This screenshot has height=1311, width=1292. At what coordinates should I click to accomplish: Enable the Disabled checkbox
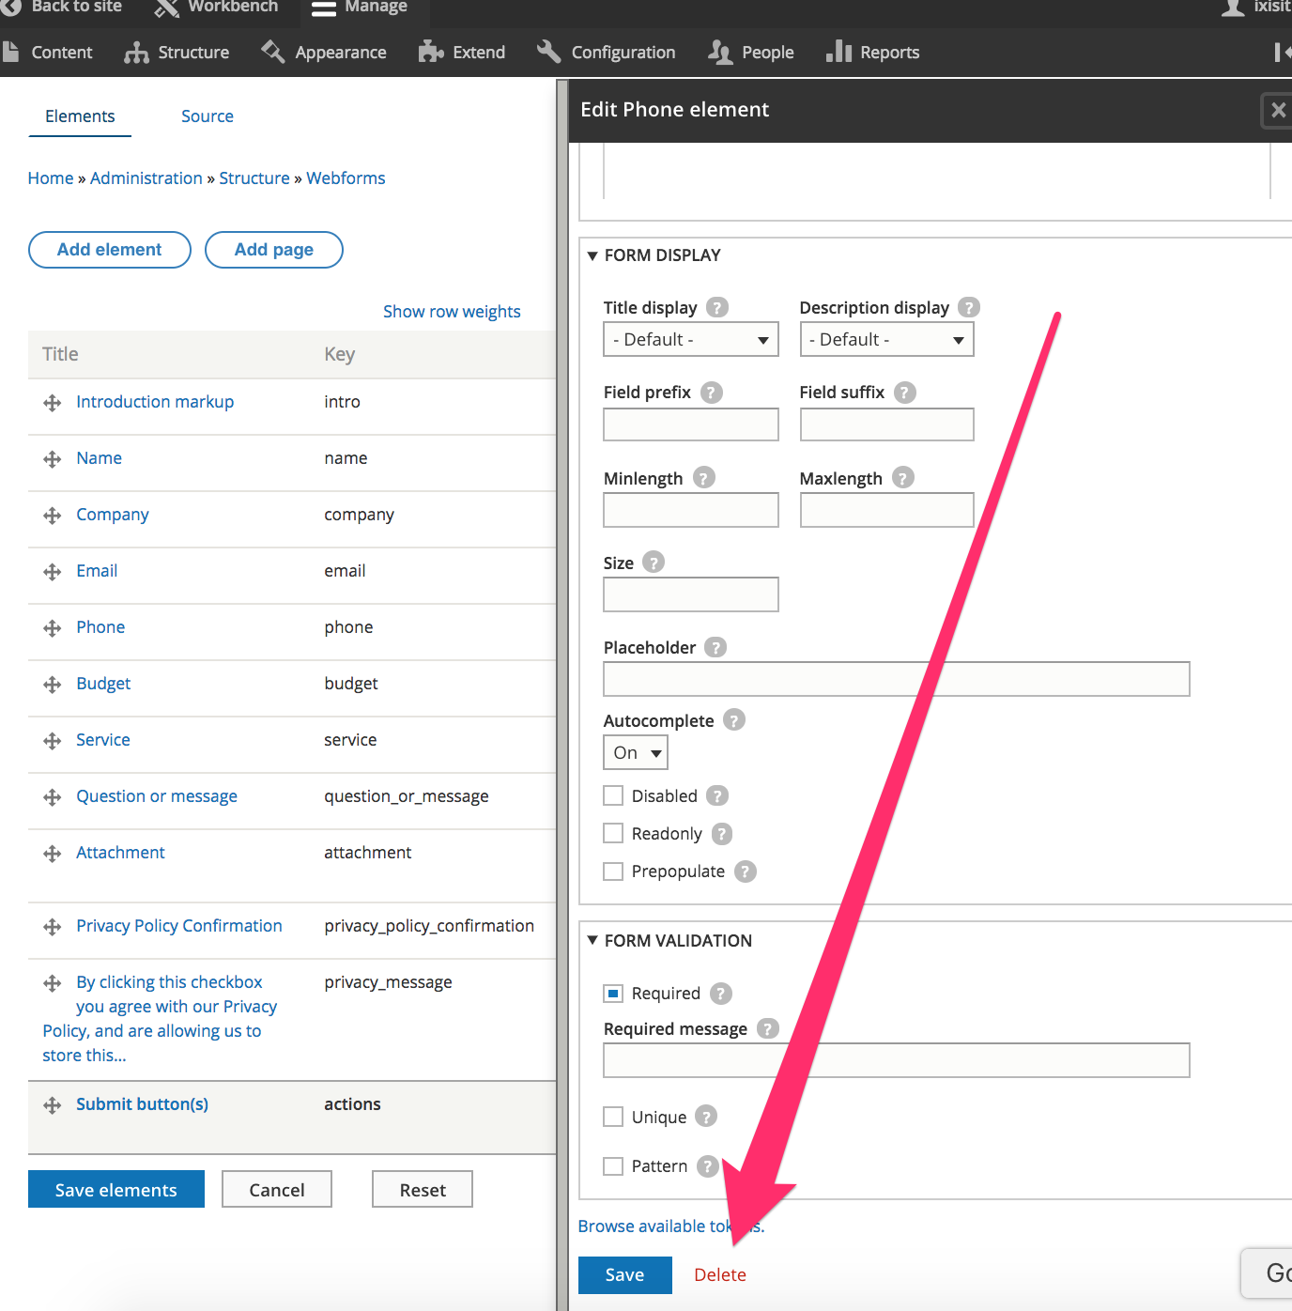click(x=613, y=795)
